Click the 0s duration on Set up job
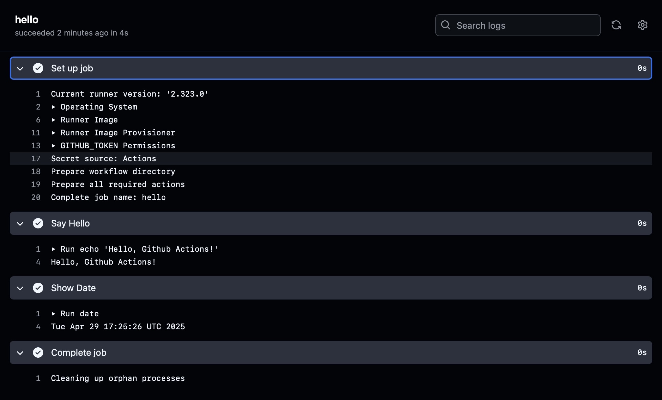Viewport: 662px width, 400px height. coord(642,68)
